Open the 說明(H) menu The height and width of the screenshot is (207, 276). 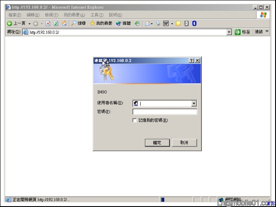[115, 15]
